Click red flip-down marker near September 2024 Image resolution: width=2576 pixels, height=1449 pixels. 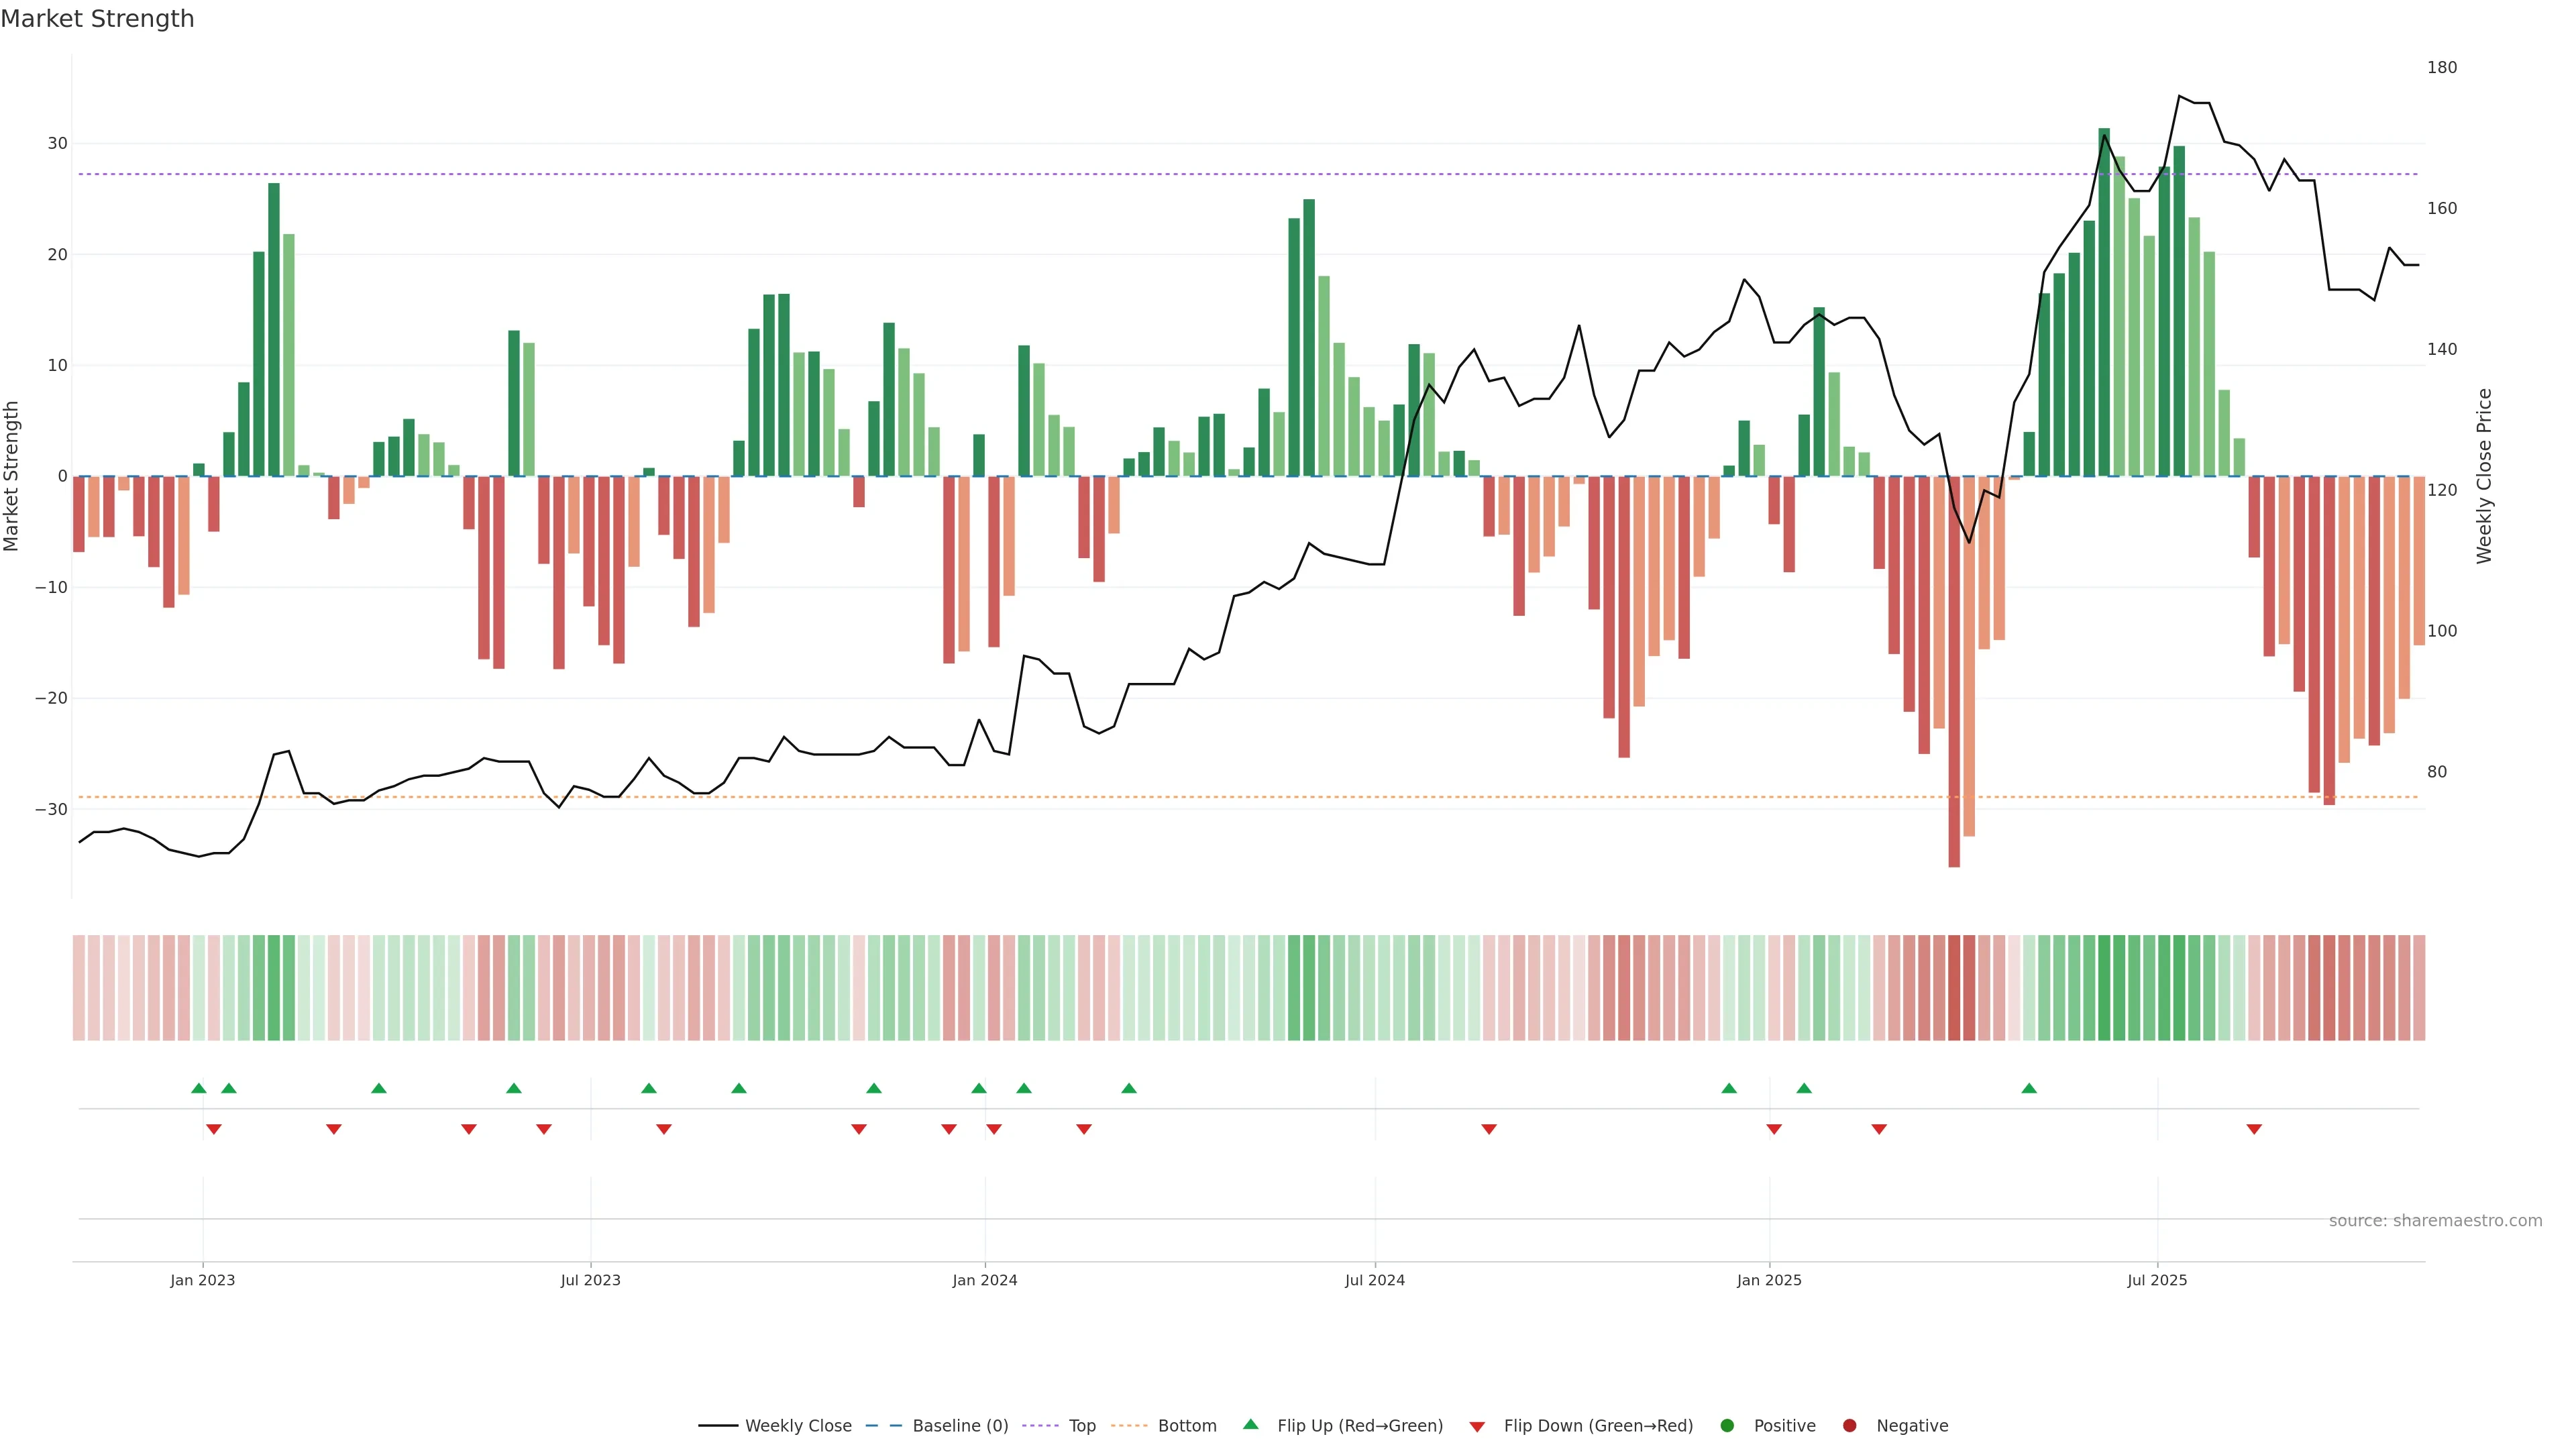click(1489, 1129)
